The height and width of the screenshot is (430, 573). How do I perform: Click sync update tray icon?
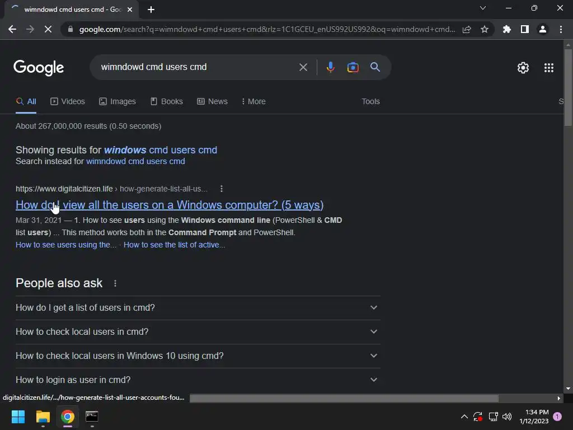[x=478, y=417]
